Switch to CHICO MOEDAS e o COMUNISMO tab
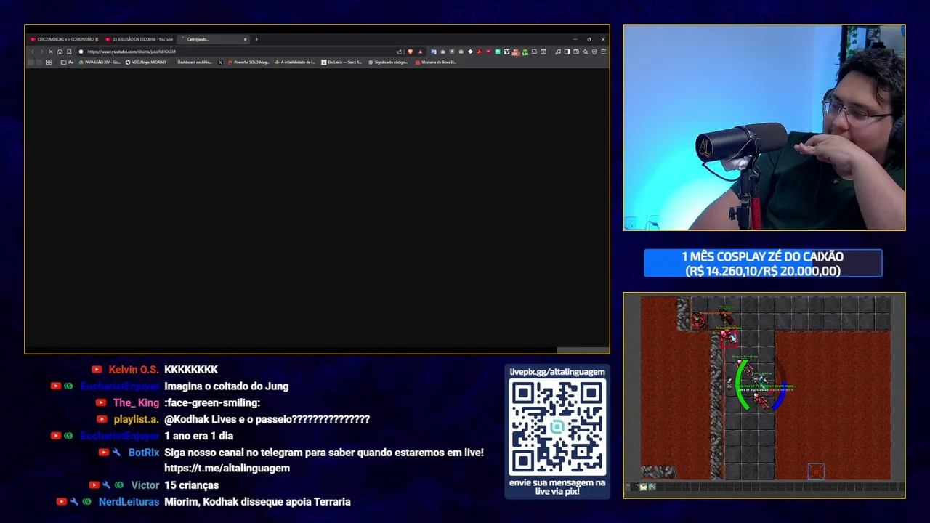Viewport: 930px width, 523px height. 65,39
